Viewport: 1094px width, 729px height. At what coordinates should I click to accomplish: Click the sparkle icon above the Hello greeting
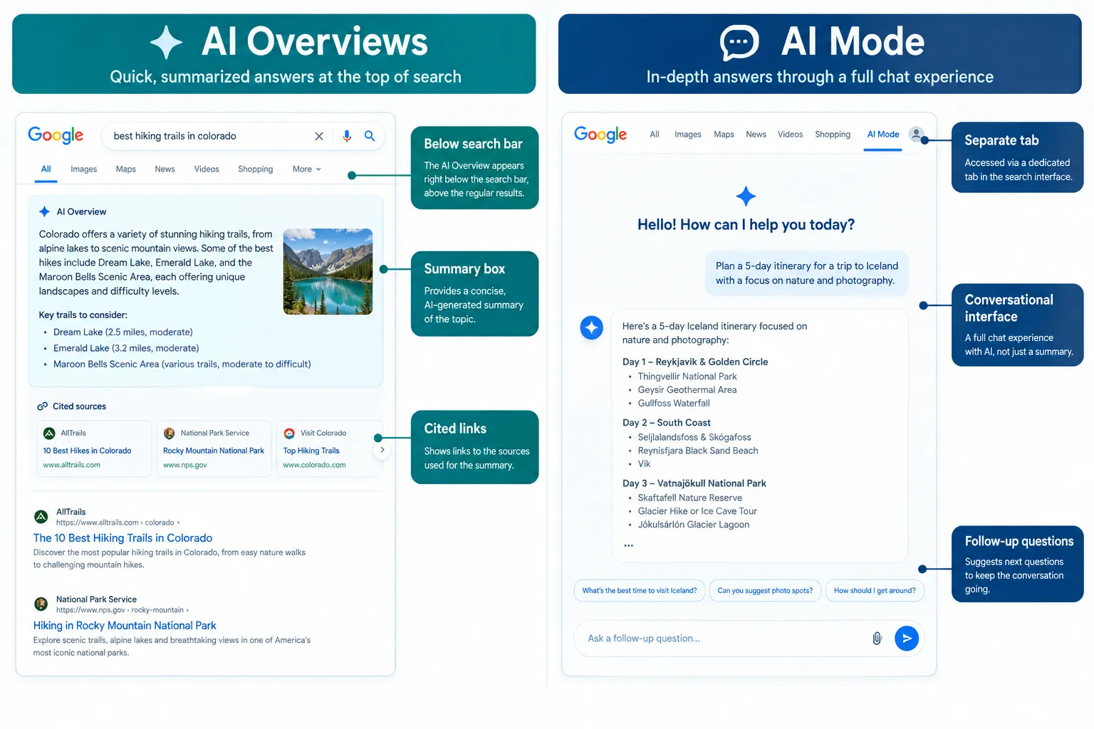point(746,196)
